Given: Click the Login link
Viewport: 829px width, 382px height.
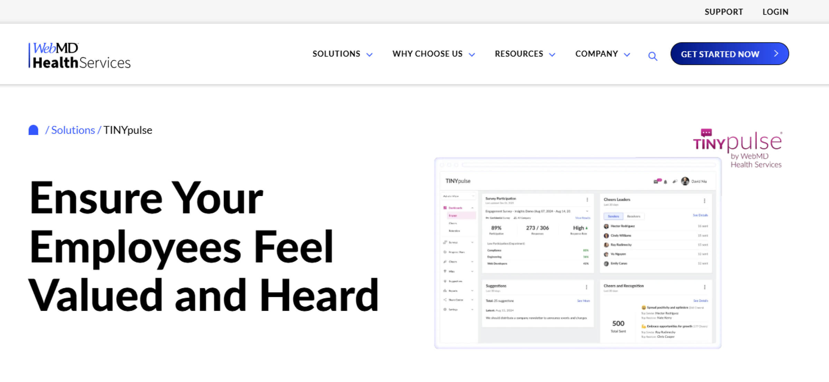Looking at the screenshot, I should point(775,12).
